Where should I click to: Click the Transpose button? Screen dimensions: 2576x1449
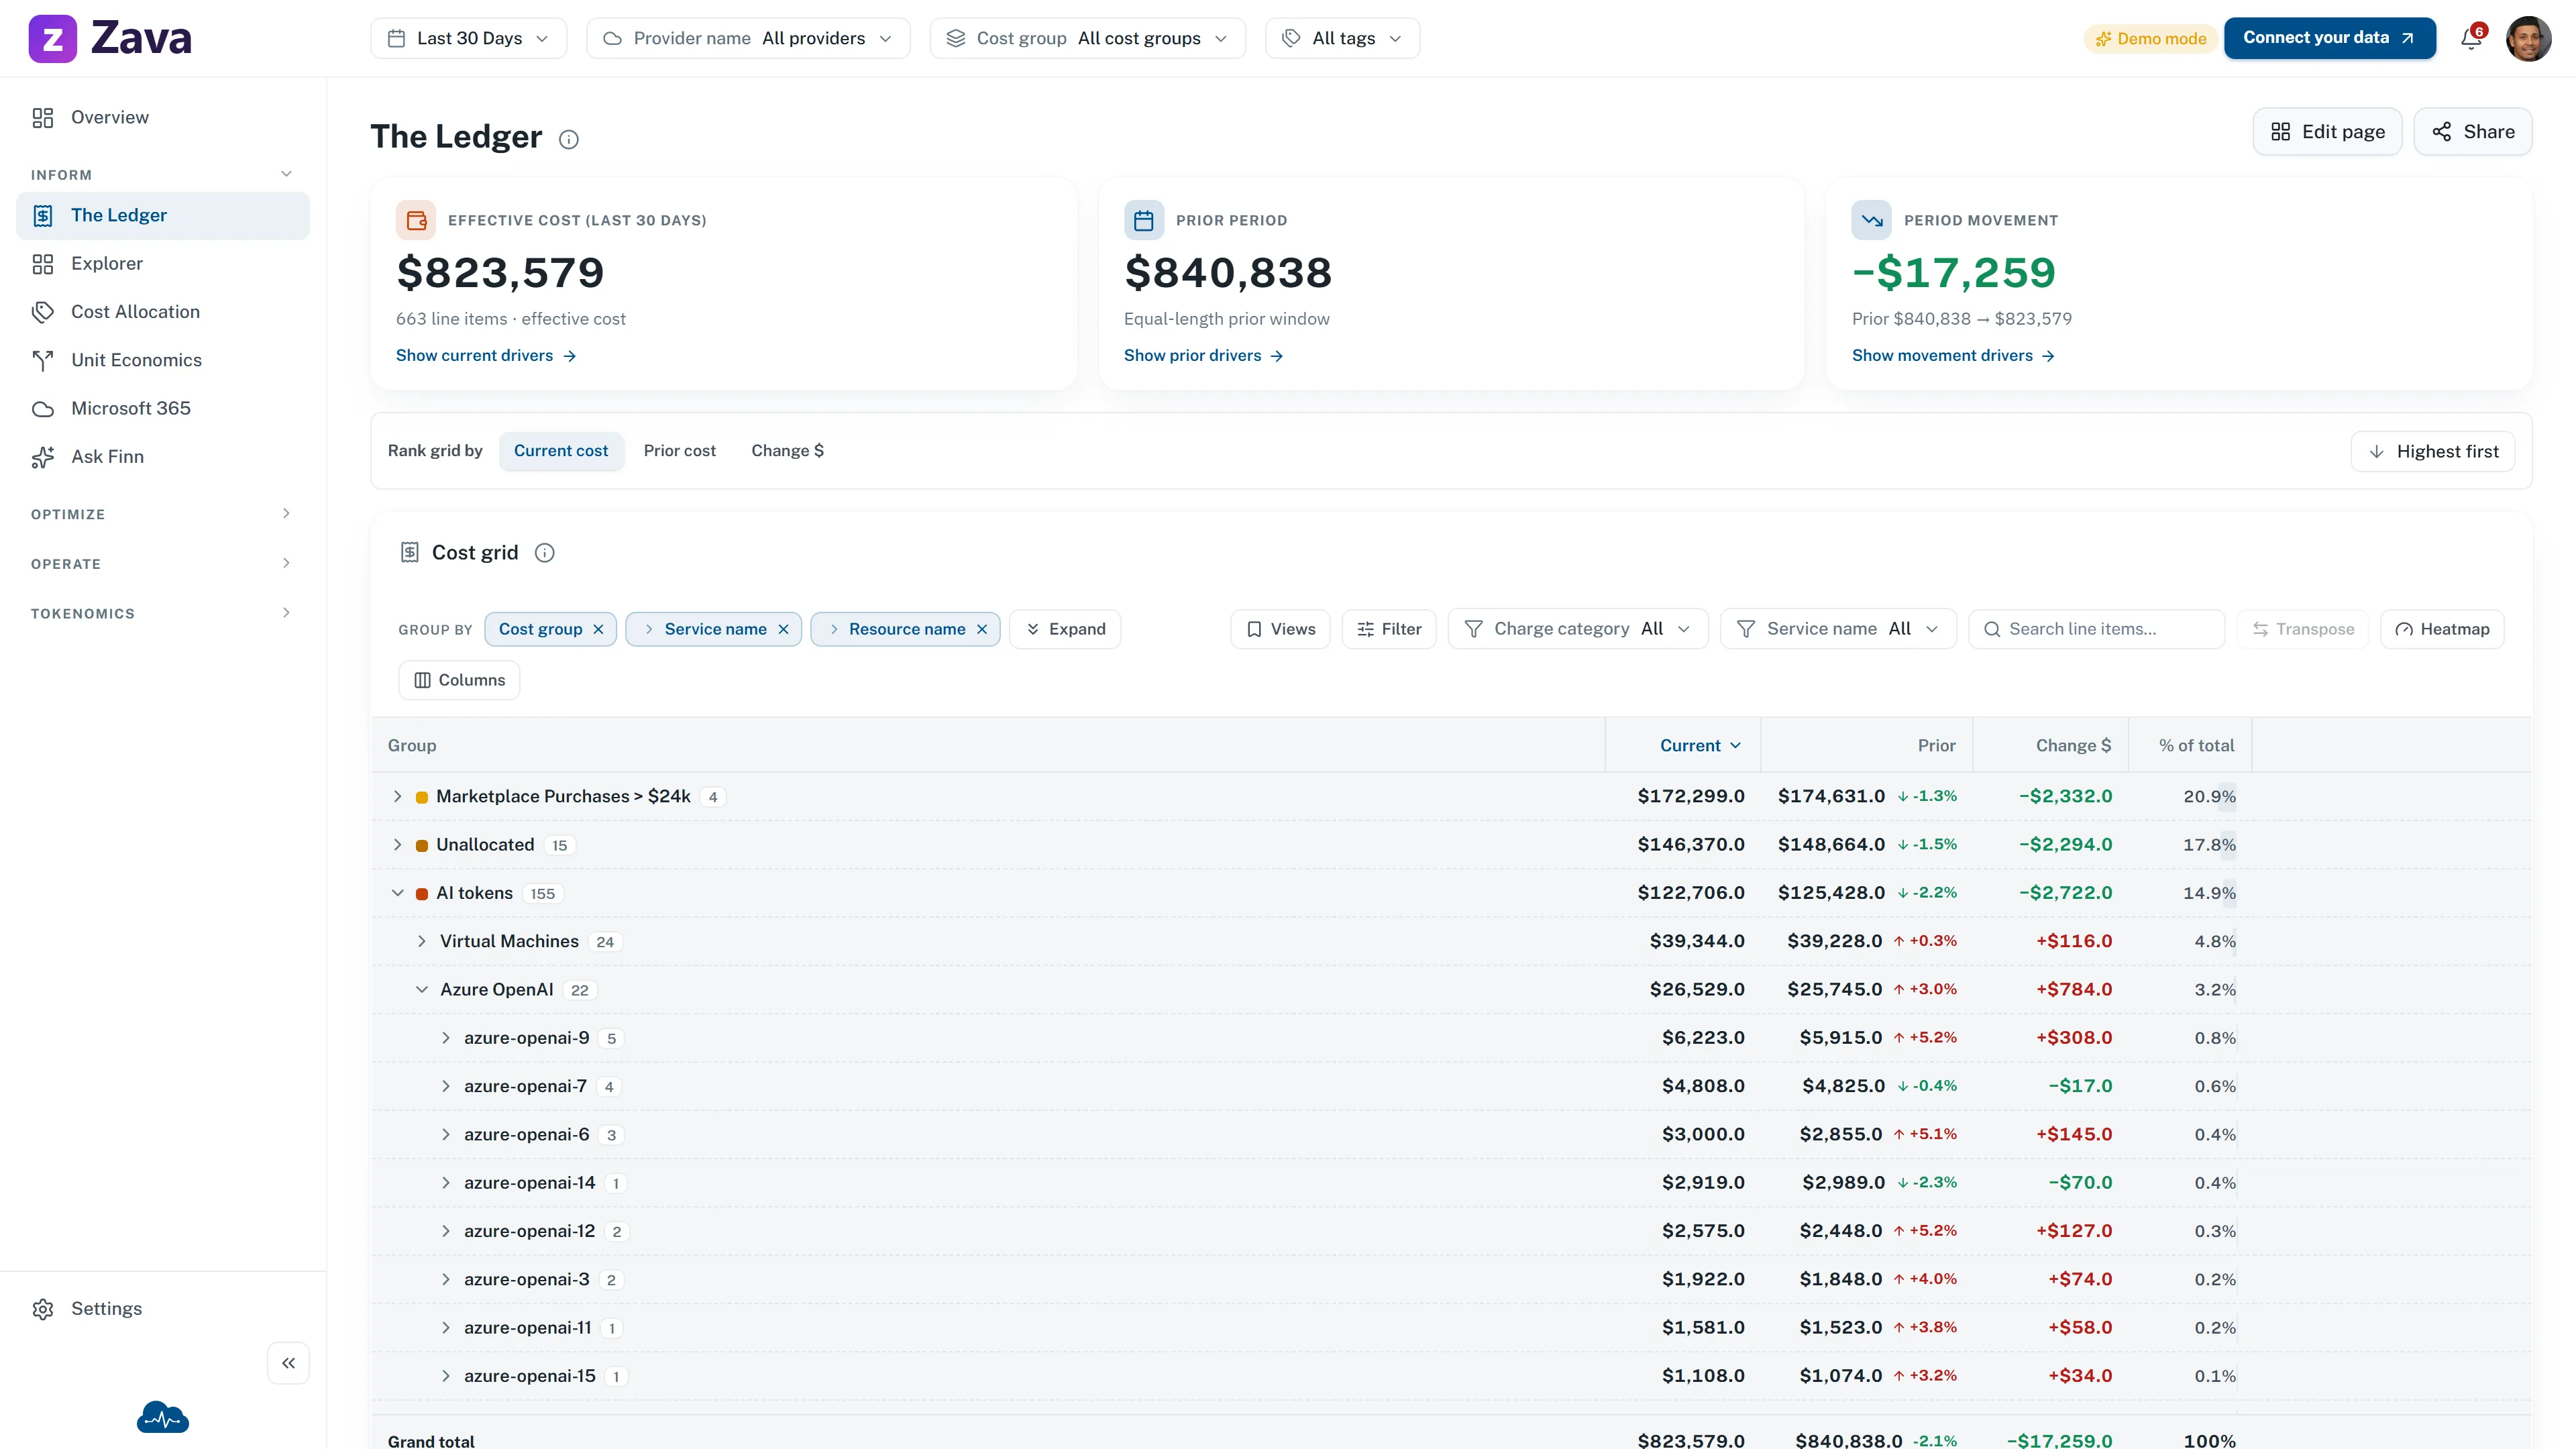[x=2303, y=629]
